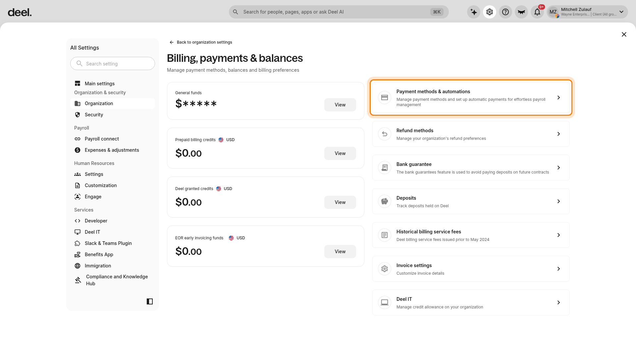
Task: Click the search magnifier icon in top bar
Action: 236,12
